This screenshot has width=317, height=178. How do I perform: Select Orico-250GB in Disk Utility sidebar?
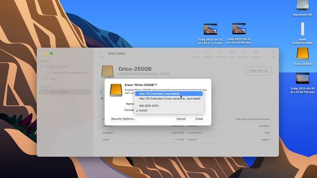[x=65, y=92]
